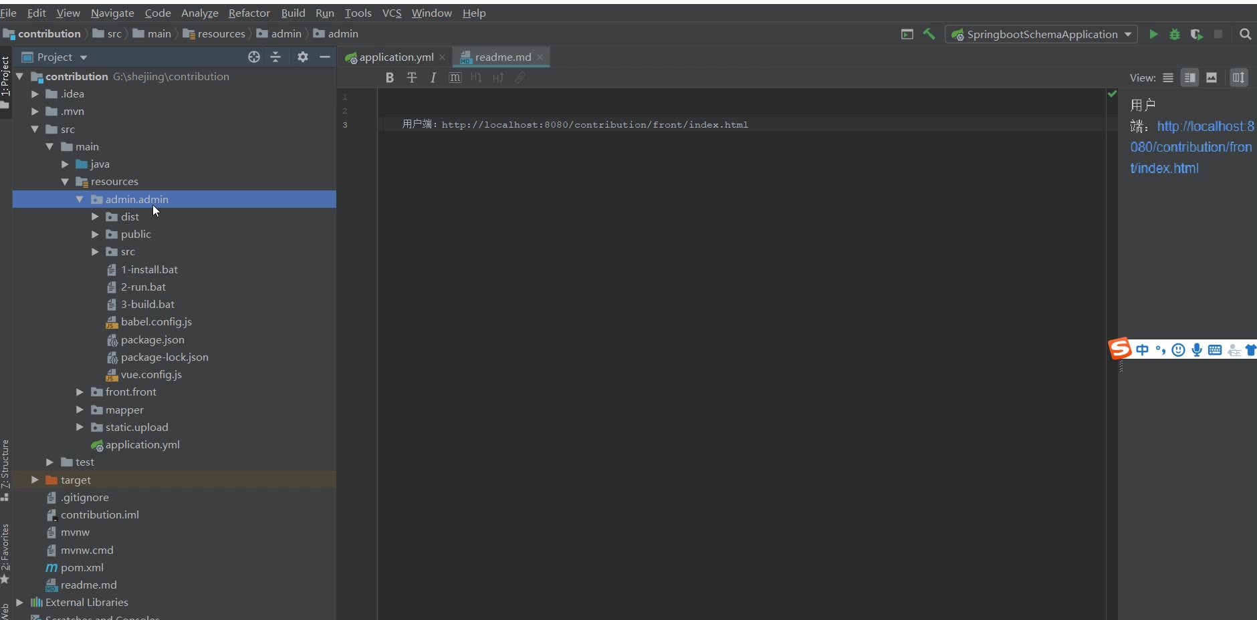
Task: Apply strikethrough formatting in markdown toolbar
Action: tap(412, 77)
